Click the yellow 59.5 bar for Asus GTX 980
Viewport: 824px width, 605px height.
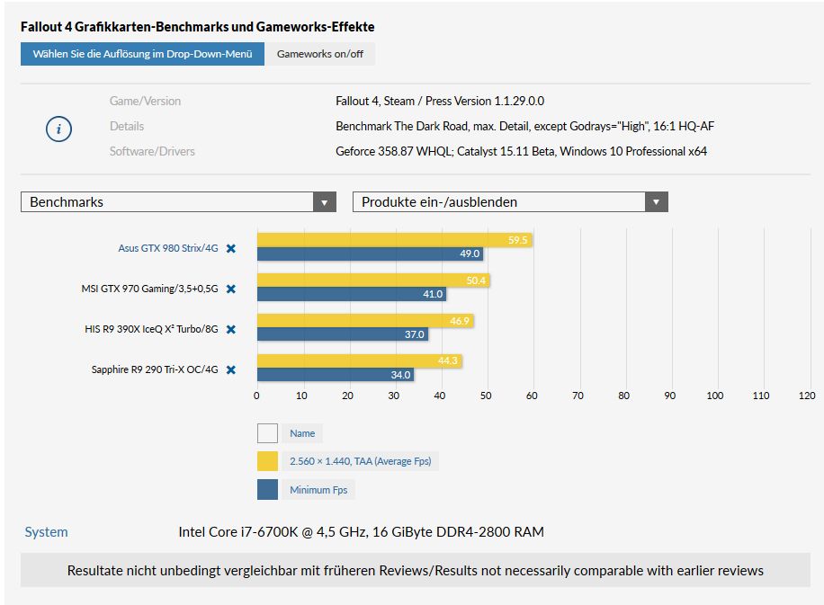[x=395, y=240]
